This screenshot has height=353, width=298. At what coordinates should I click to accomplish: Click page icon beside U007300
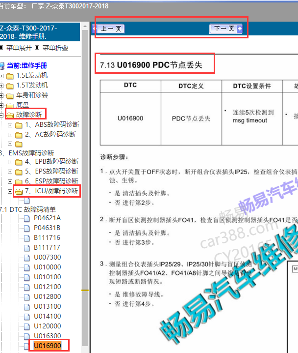click(26, 258)
